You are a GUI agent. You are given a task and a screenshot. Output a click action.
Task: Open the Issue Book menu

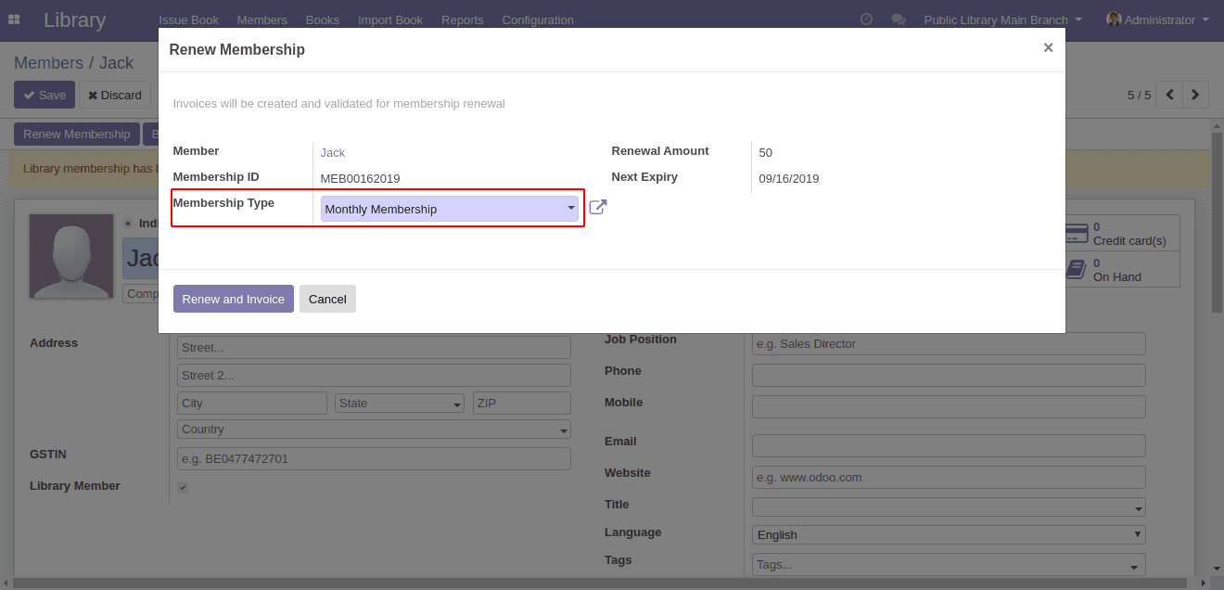[188, 19]
